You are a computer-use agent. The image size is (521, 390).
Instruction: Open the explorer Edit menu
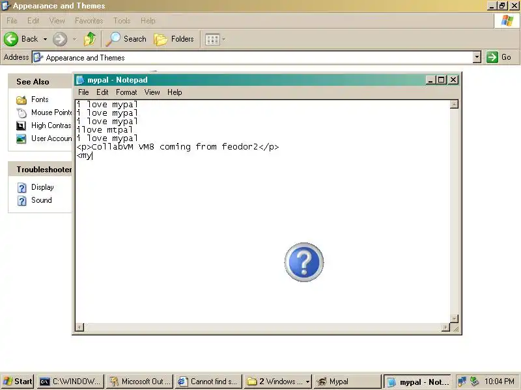pyautogui.click(x=33, y=21)
